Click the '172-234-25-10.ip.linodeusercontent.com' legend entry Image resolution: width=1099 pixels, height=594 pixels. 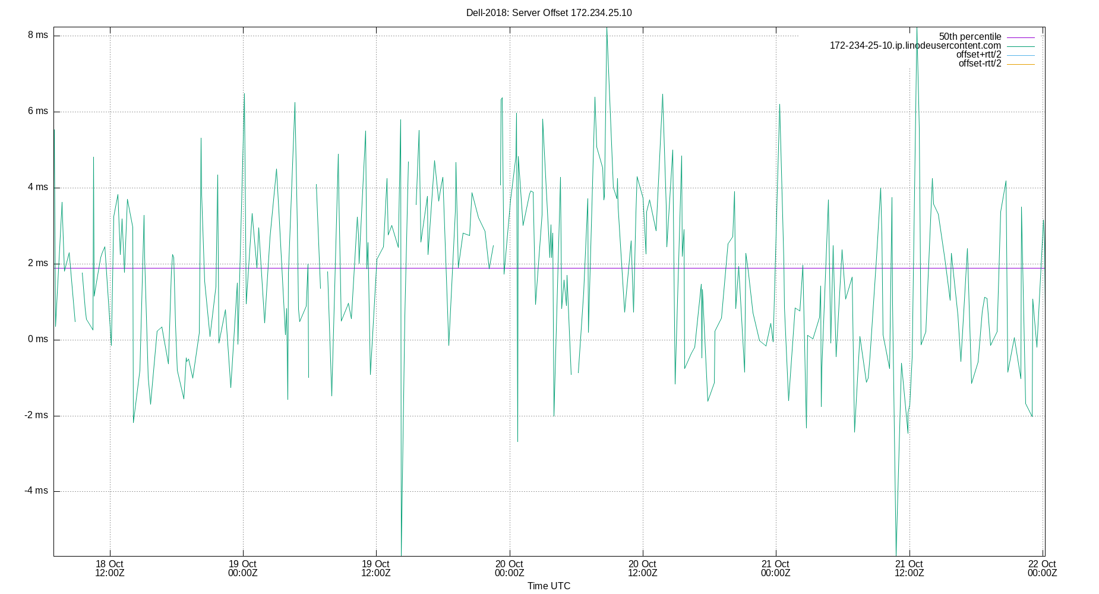pyautogui.click(x=915, y=46)
